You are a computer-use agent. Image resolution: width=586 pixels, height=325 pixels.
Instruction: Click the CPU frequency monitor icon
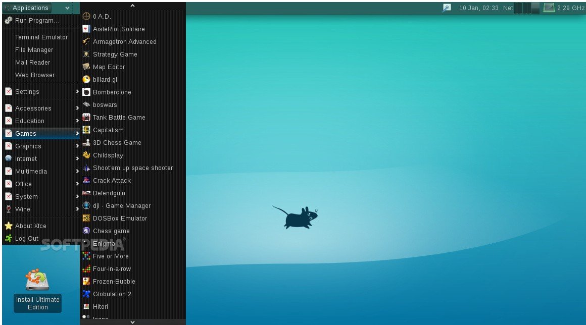coord(549,8)
